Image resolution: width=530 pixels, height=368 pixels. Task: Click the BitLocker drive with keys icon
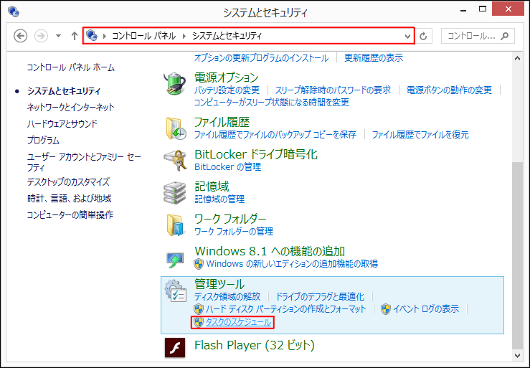[175, 161]
